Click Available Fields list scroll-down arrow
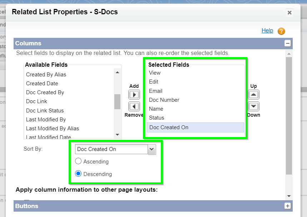The image size is (307, 217). click(x=117, y=135)
